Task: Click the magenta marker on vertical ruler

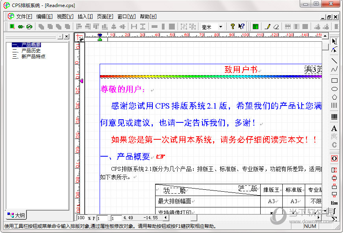Action: pos(82,81)
